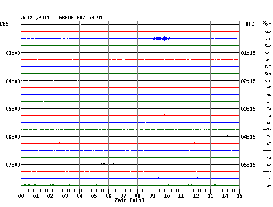273x207 pixels.
Task: Click the UTC column header
Action: 249,24
